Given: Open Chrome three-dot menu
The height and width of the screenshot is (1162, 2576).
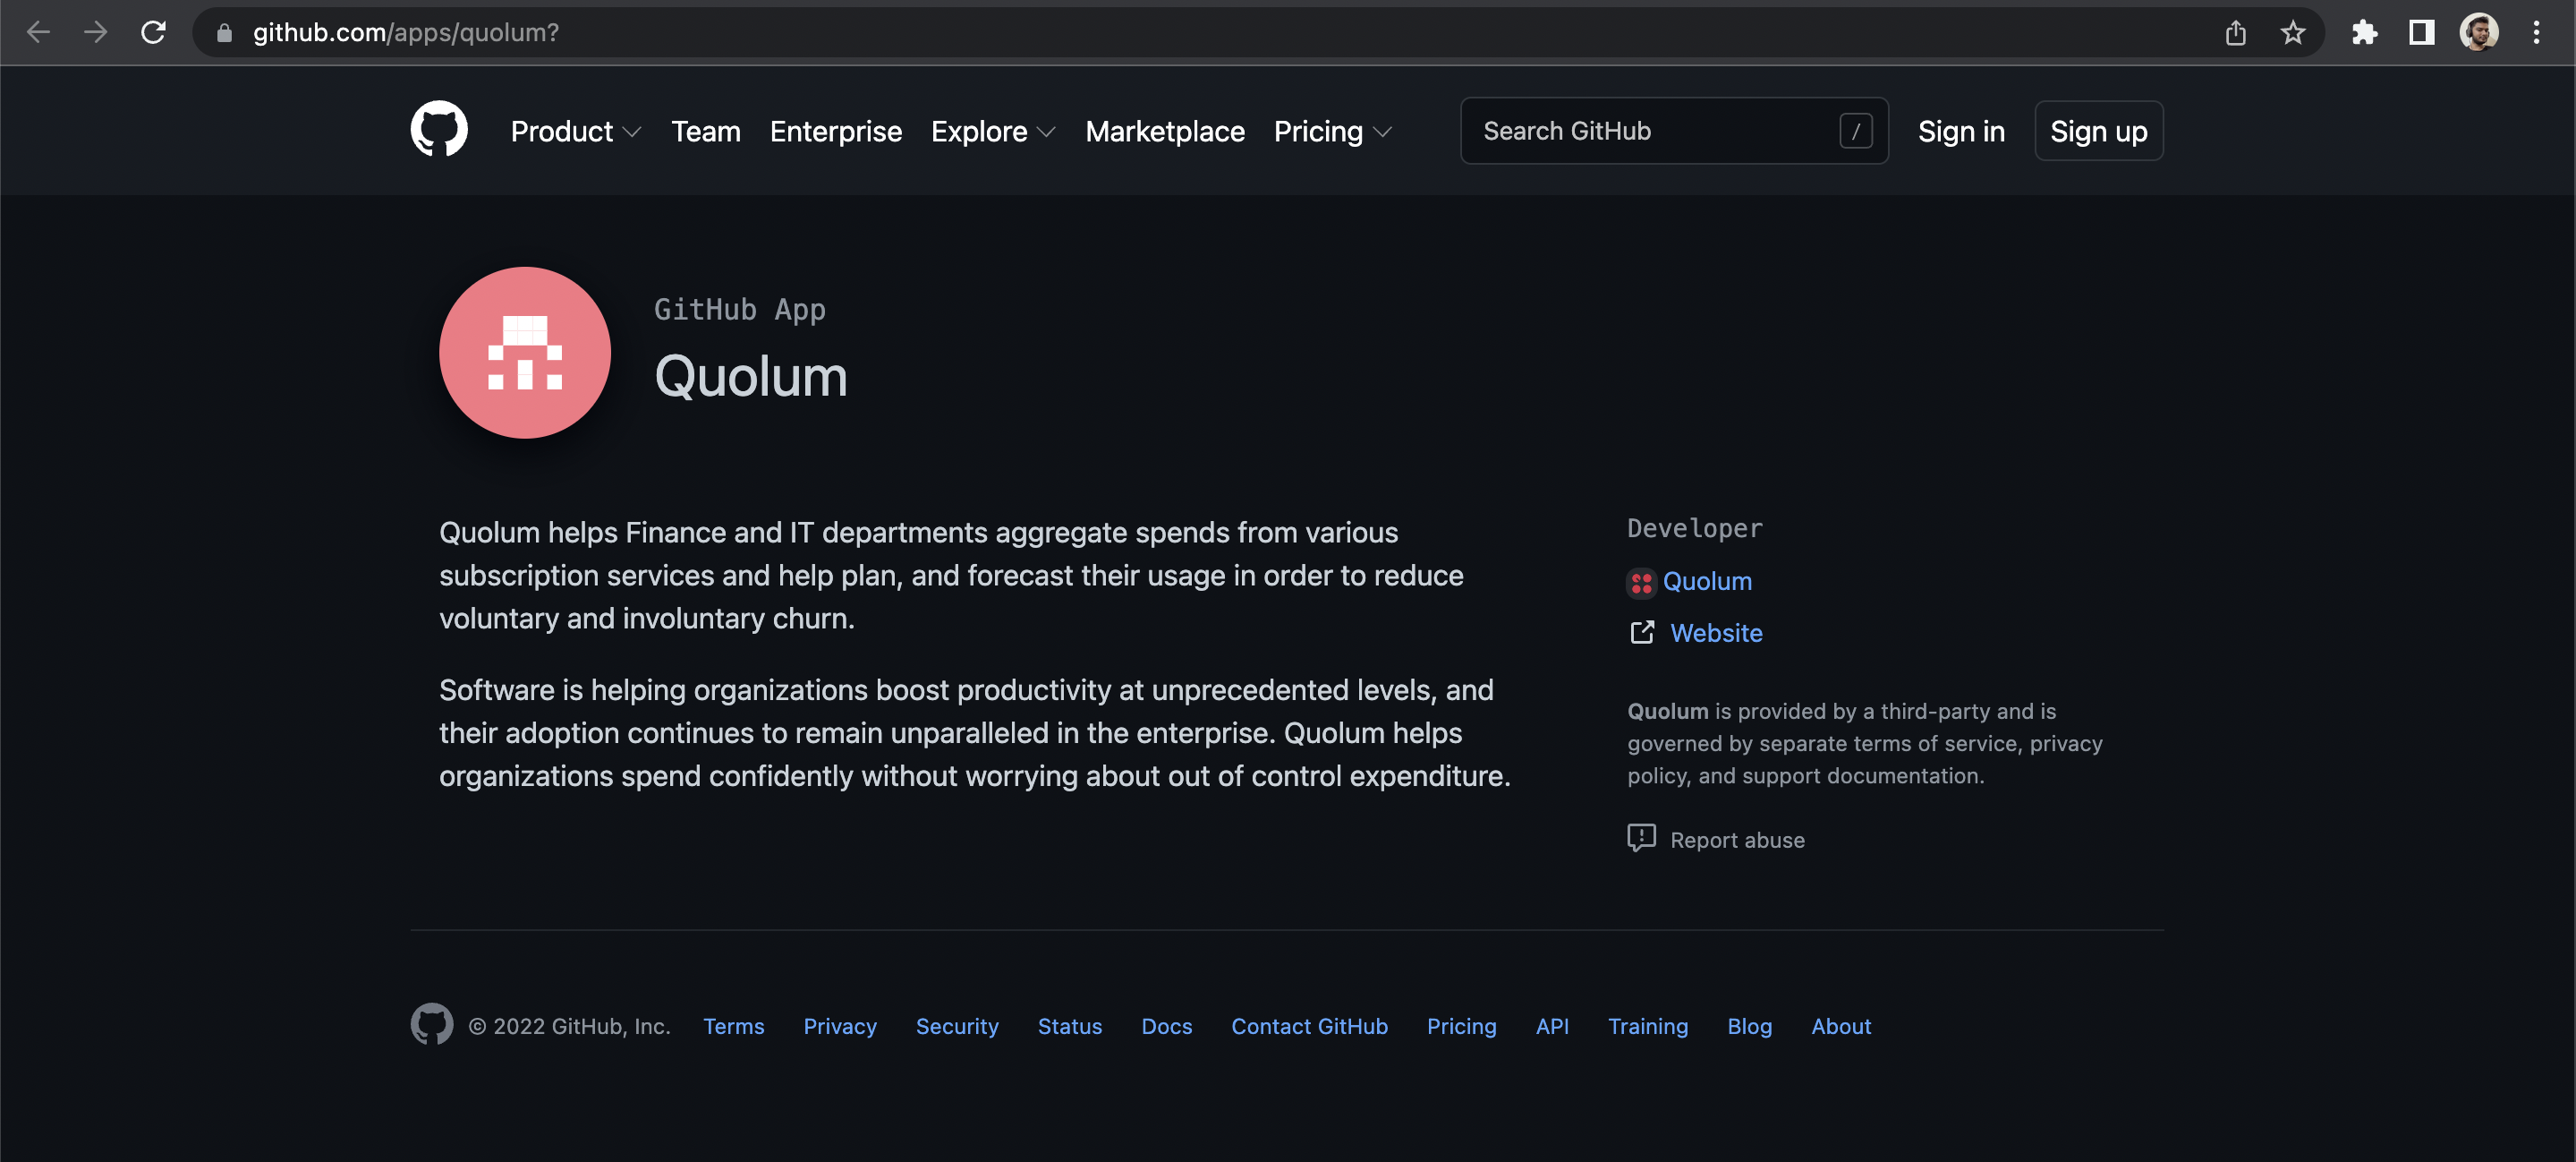Looking at the screenshot, I should (x=2536, y=32).
